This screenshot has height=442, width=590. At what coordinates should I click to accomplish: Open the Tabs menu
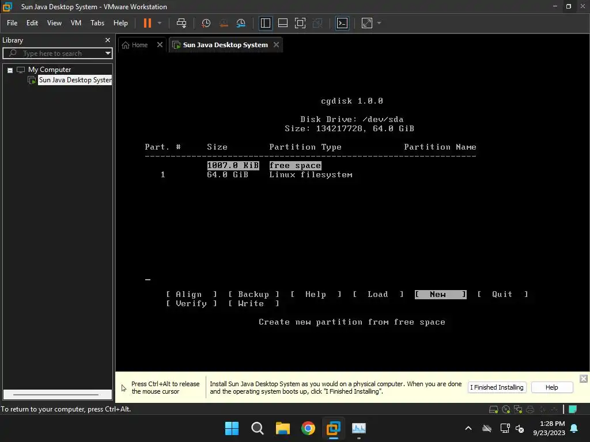click(x=97, y=23)
